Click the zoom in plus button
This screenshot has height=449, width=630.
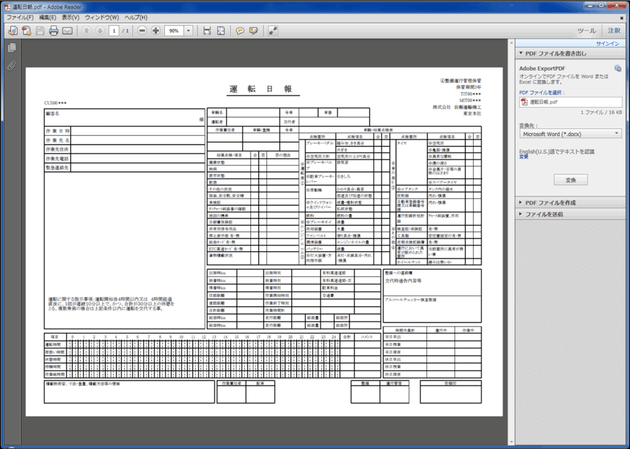[x=156, y=31]
